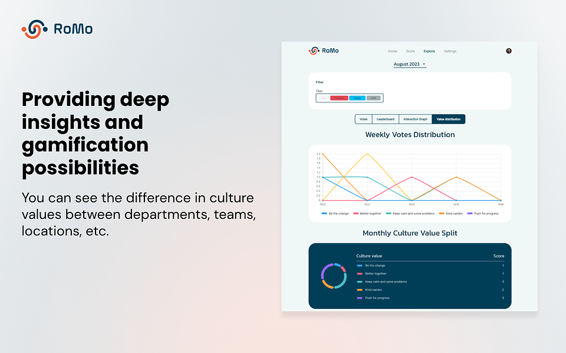Click the blue Be the change marker in the score table

[360, 265]
